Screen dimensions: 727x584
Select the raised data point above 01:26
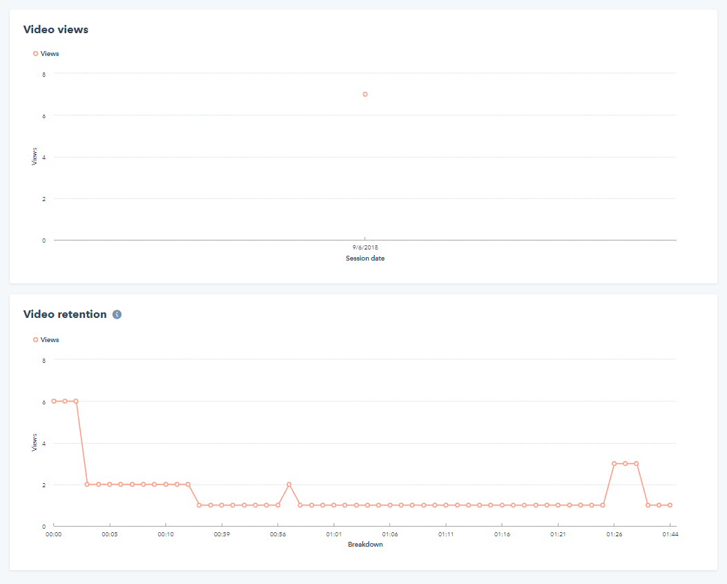(x=614, y=463)
